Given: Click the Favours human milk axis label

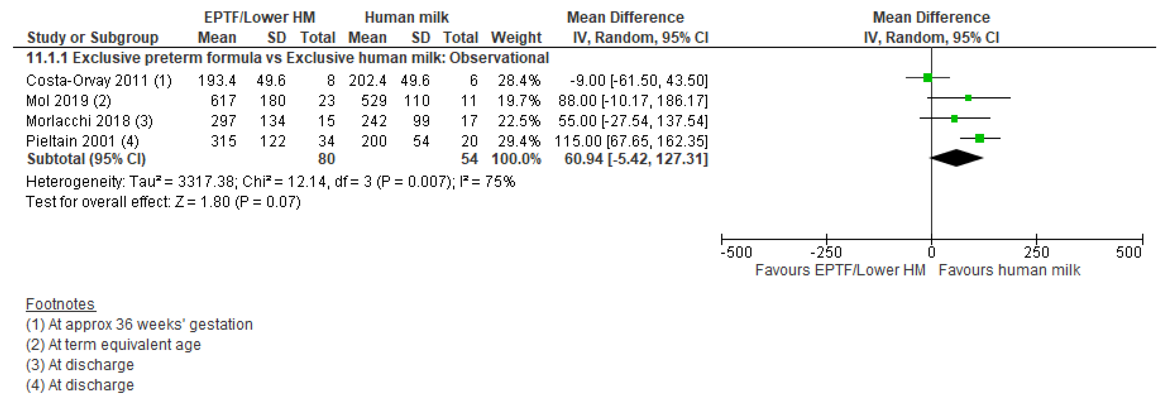Looking at the screenshot, I should coord(1009,270).
